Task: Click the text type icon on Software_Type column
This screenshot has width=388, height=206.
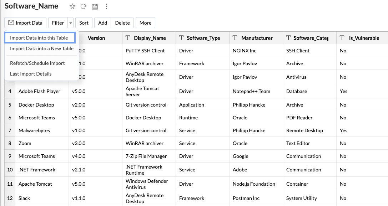Action: (x=181, y=38)
